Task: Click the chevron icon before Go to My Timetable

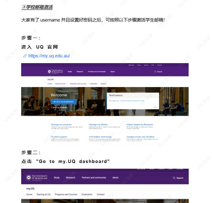Action: 52,107
